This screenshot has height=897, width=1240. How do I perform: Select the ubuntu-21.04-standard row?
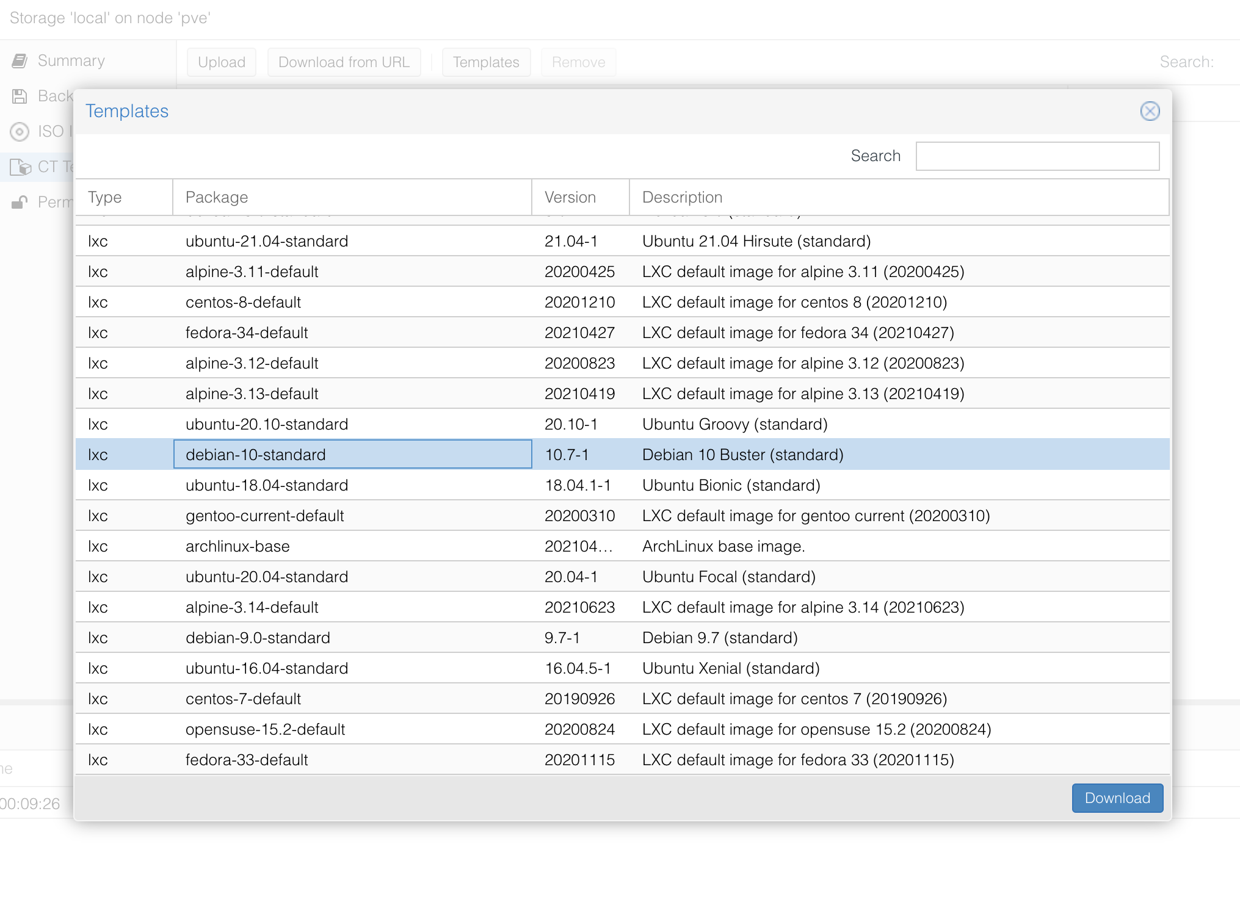tap(622, 241)
